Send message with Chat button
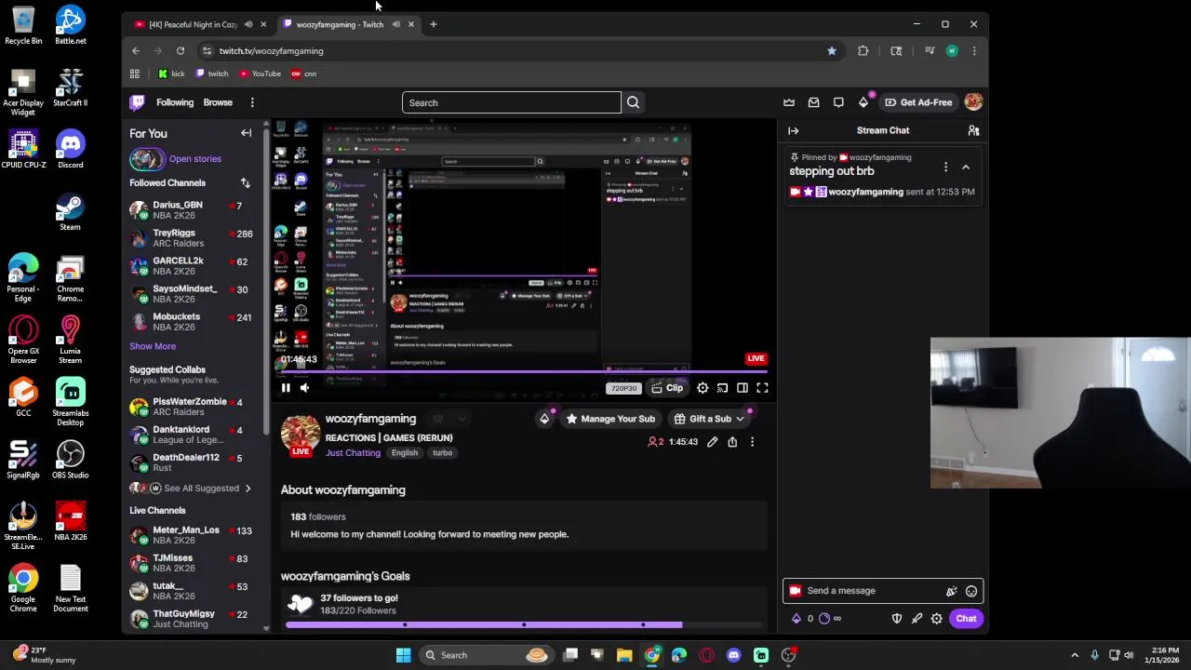The image size is (1191, 670). [966, 619]
